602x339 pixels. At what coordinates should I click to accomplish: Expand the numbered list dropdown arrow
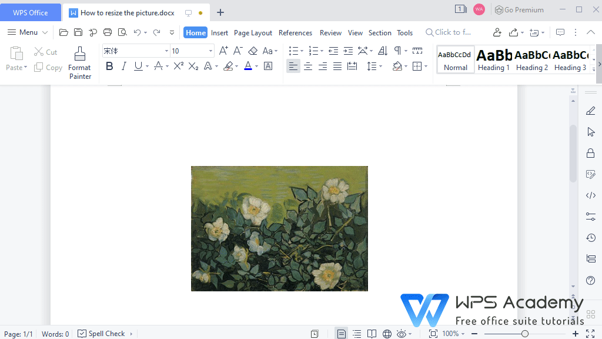[x=322, y=51]
